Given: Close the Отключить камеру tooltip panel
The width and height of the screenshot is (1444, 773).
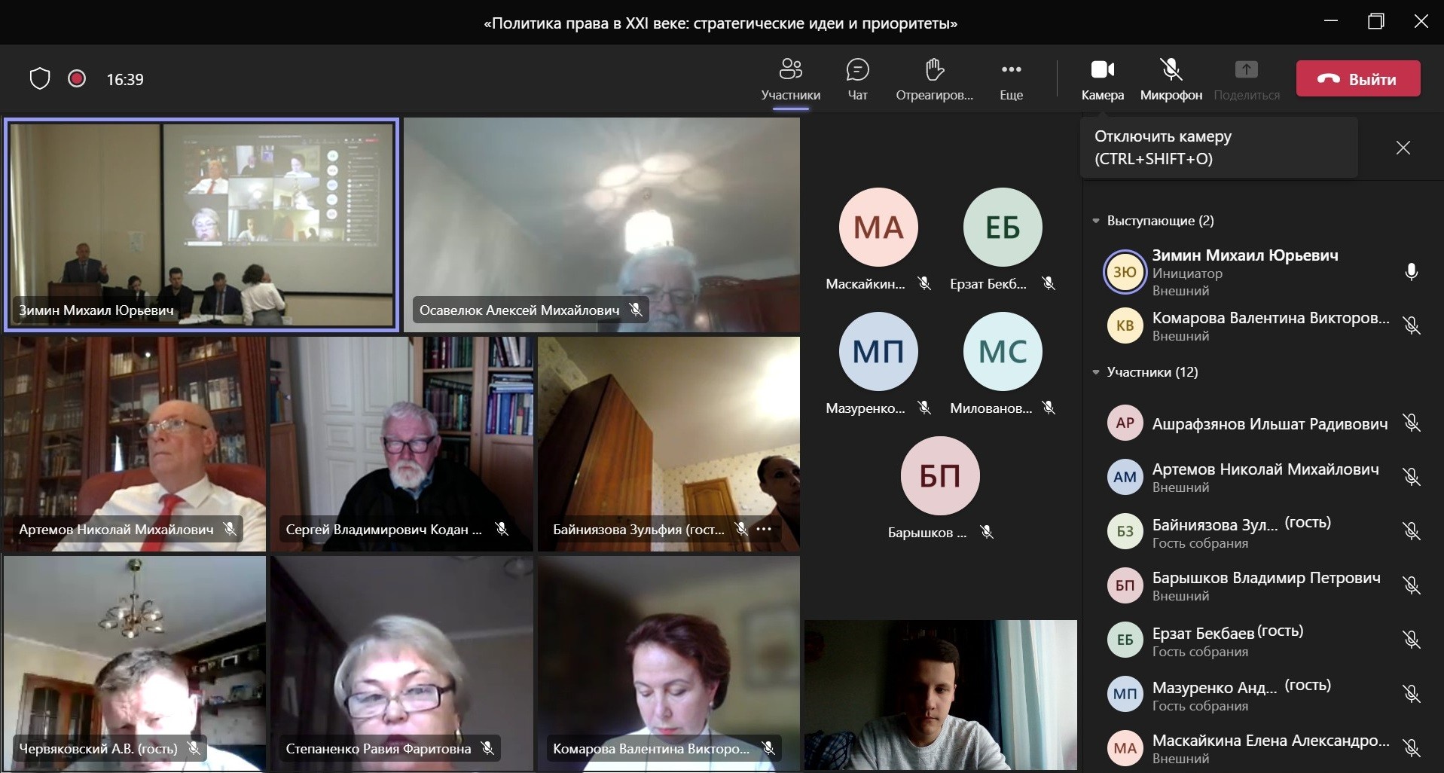Looking at the screenshot, I should (x=1403, y=148).
